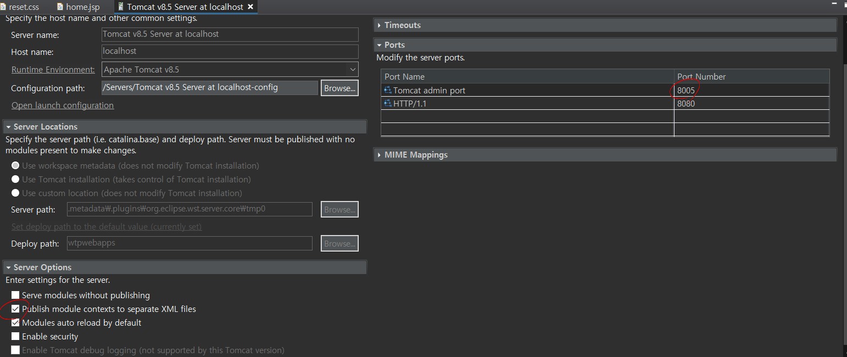847x357 pixels.
Task: Click the Server path field
Action: coord(190,209)
